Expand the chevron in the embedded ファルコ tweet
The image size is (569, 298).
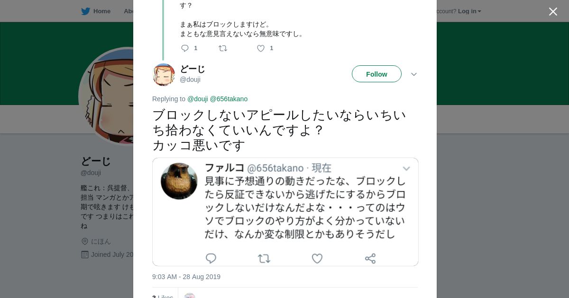tap(406, 169)
